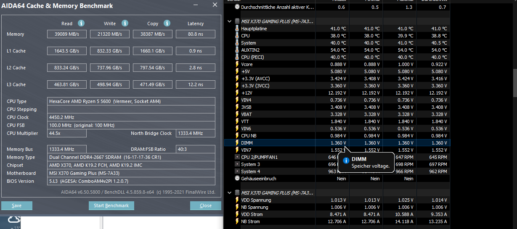Collapse the MSI X370 group containing VDD Spannung
The height and width of the screenshot is (229, 517).
229,193
